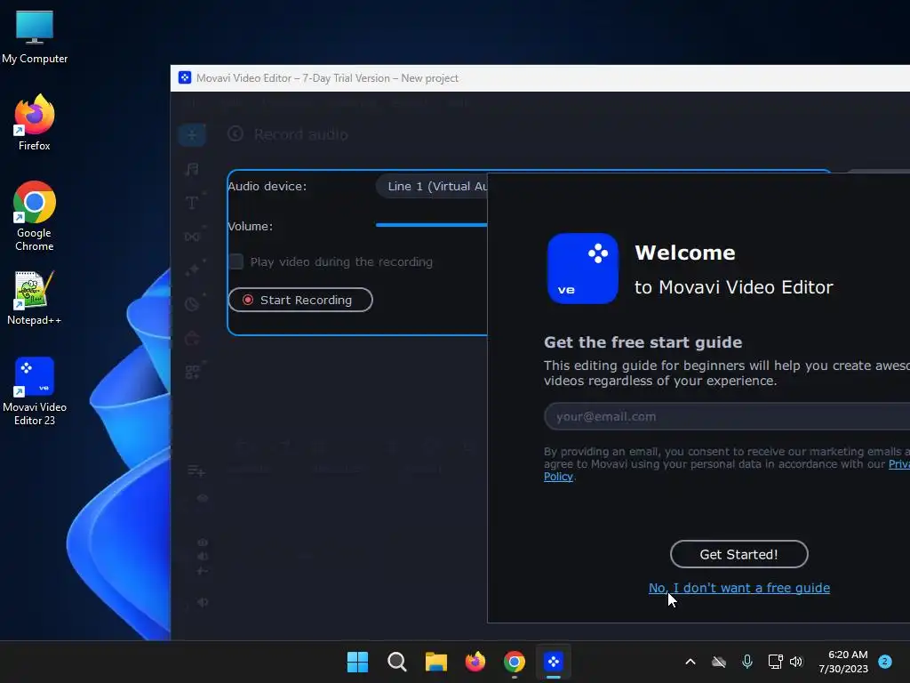Select the 'Audio device:' label
This screenshot has width=910, height=683.
[x=267, y=187]
